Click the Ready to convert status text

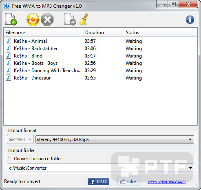point(22,181)
